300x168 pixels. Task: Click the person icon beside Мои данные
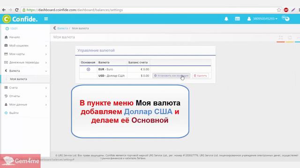(6, 105)
